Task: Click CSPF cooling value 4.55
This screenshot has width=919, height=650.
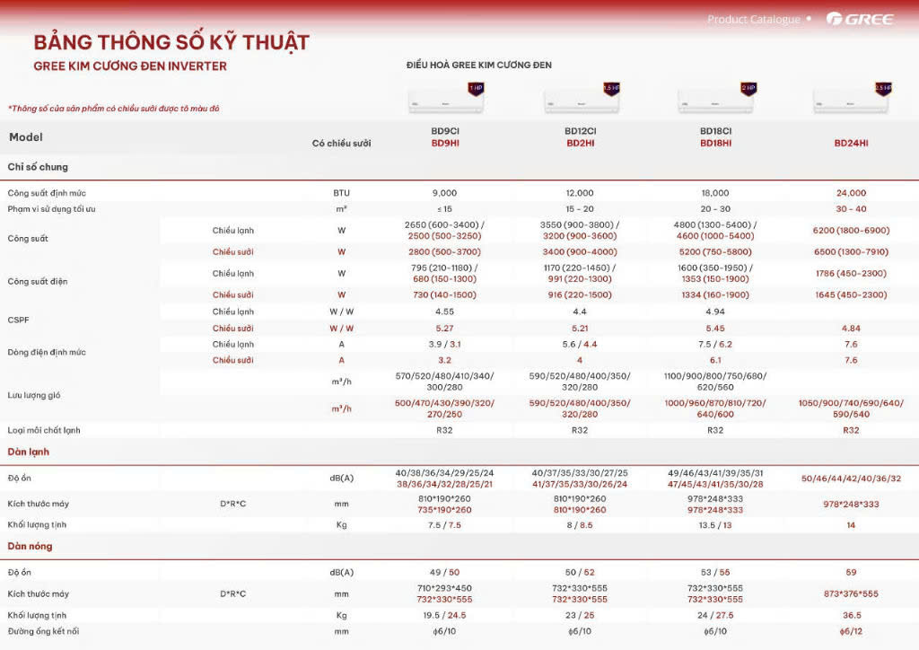Action: point(444,312)
